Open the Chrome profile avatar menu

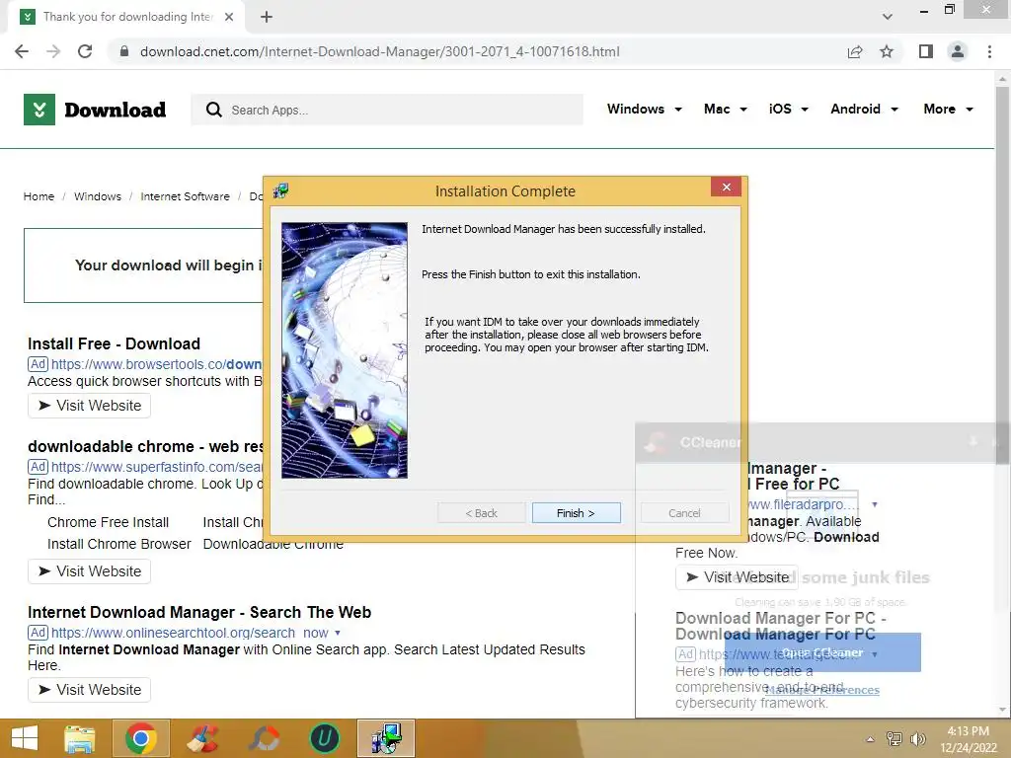point(958,51)
